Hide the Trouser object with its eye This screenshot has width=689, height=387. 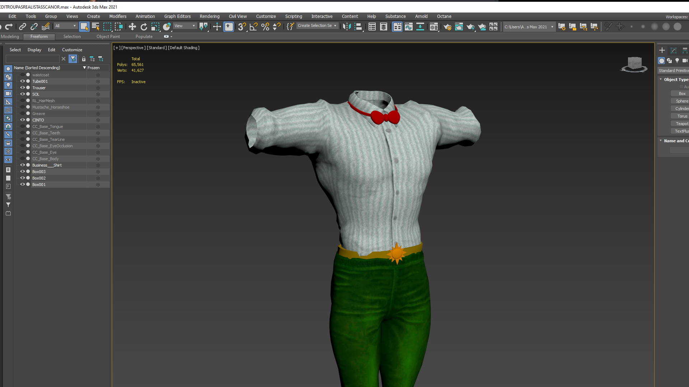[x=22, y=88]
